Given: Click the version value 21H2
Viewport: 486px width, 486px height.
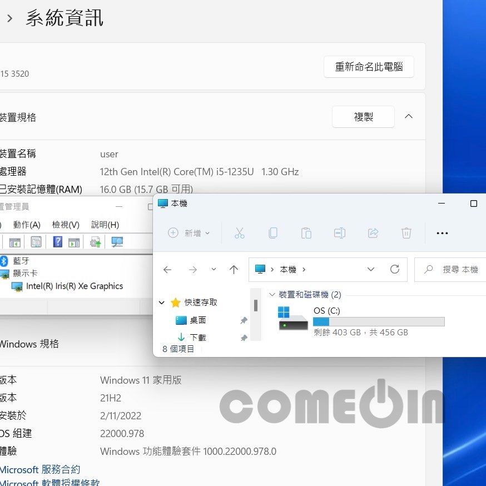Looking at the screenshot, I should pyautogui.click(x=111, y=398).
